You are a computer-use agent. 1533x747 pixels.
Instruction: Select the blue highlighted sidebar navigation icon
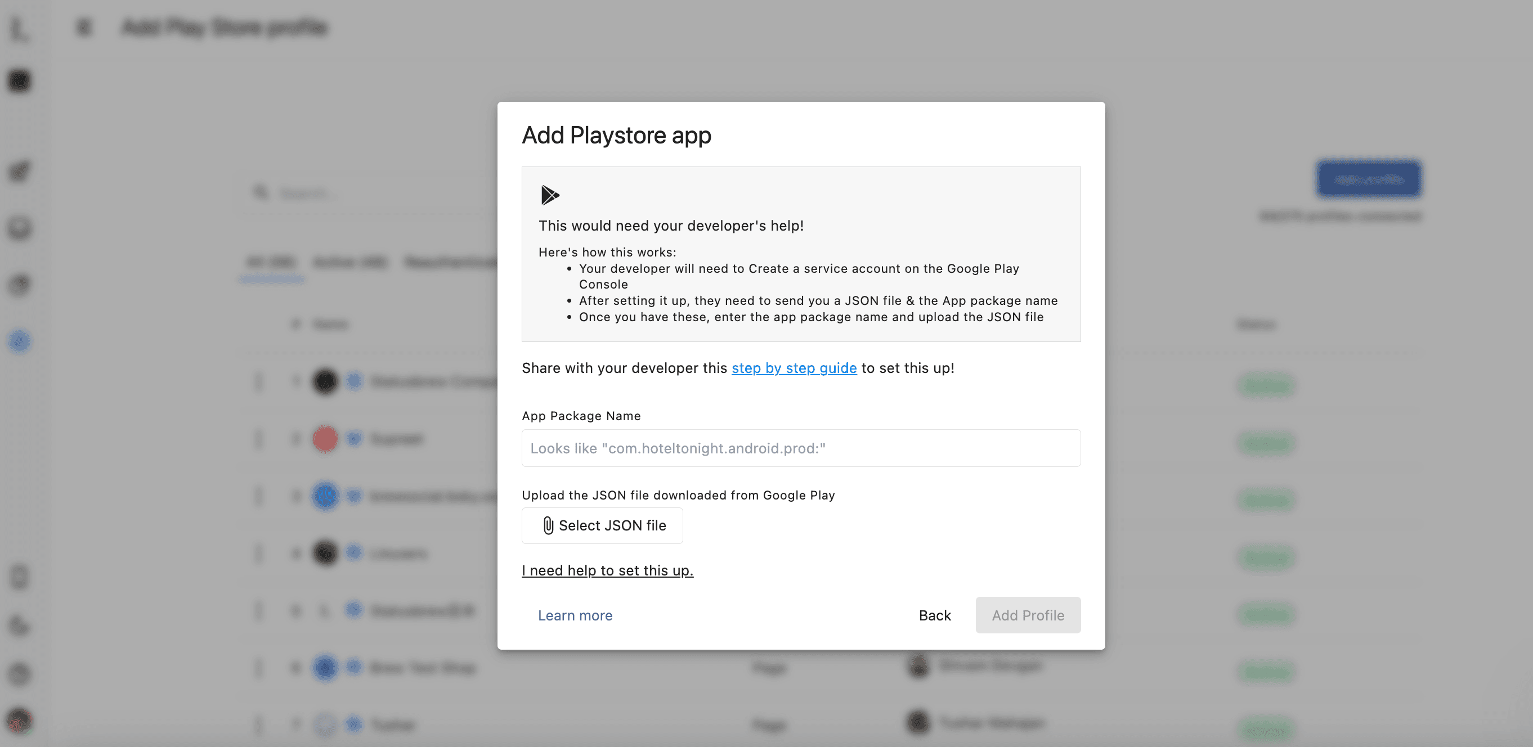19,341
